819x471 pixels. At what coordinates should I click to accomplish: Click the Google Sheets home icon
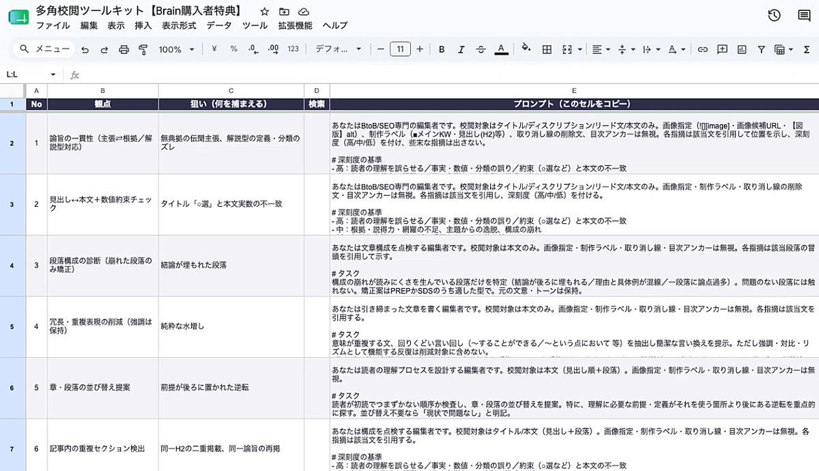[18, 18]
